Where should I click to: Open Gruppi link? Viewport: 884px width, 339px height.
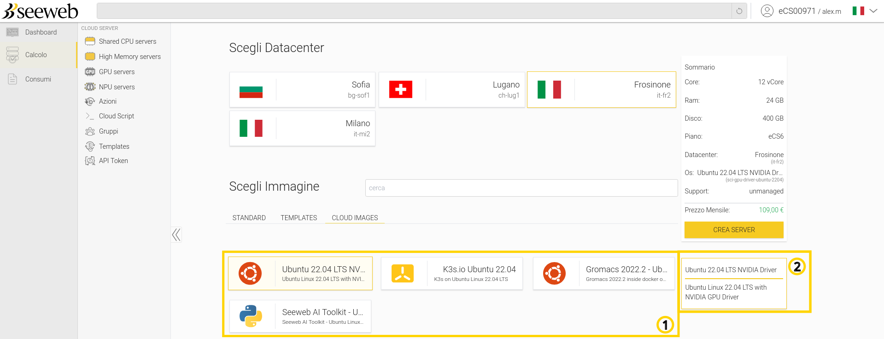coord(109,131)
